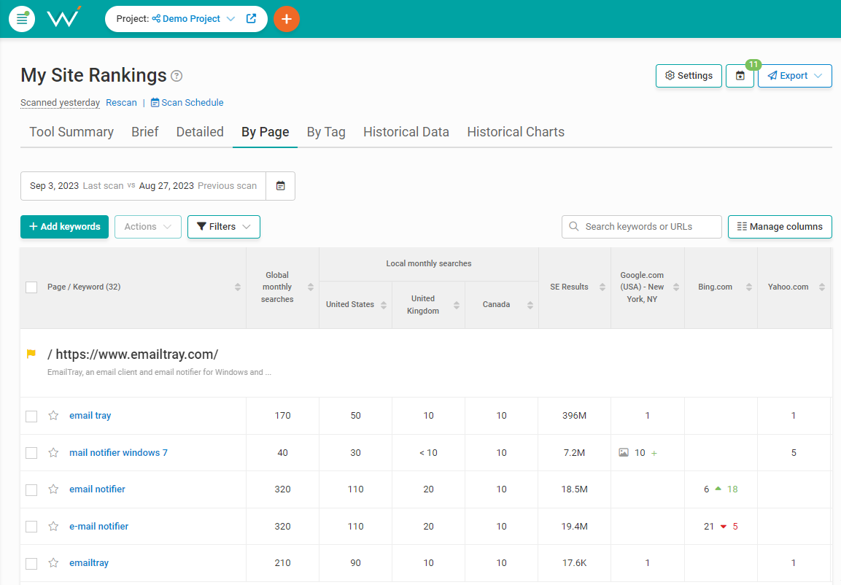Check the email notifier row checkbox
This screenshot has height=585, width=841.
tap(31, 490)
